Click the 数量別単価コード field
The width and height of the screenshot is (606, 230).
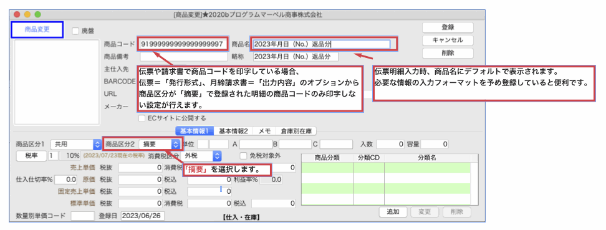pyautogui.click(x=82, y=216)
